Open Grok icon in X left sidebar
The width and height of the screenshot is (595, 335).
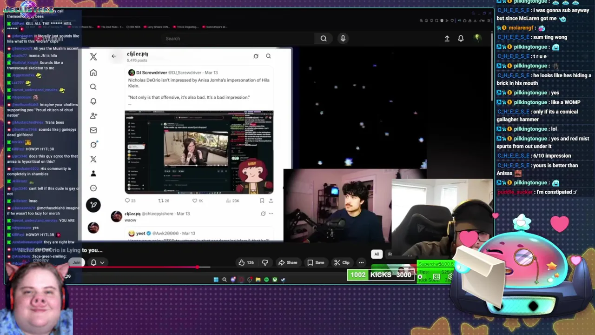(93, 144)
